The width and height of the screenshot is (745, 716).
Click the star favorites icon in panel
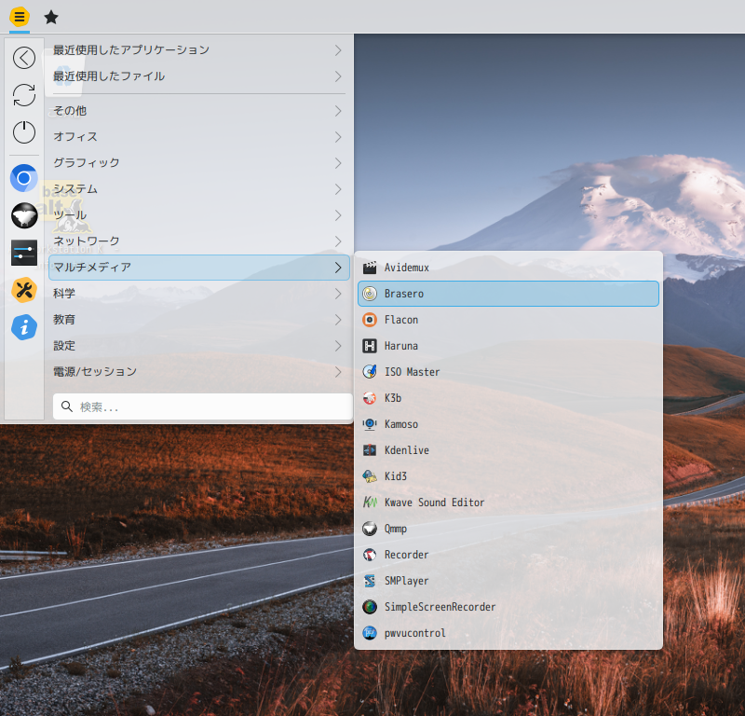coord(51,17)
